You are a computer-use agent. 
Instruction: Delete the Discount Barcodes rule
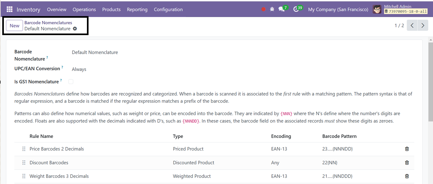click(407, 163)
